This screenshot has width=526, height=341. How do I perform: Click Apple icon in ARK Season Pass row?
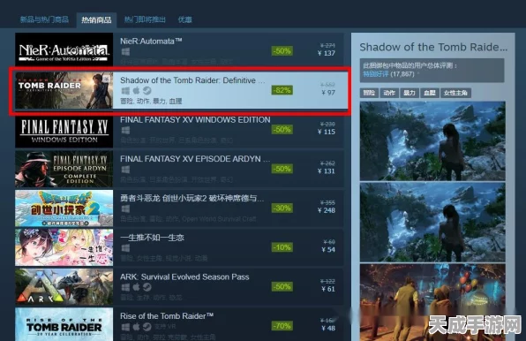(x=136, y=287)
